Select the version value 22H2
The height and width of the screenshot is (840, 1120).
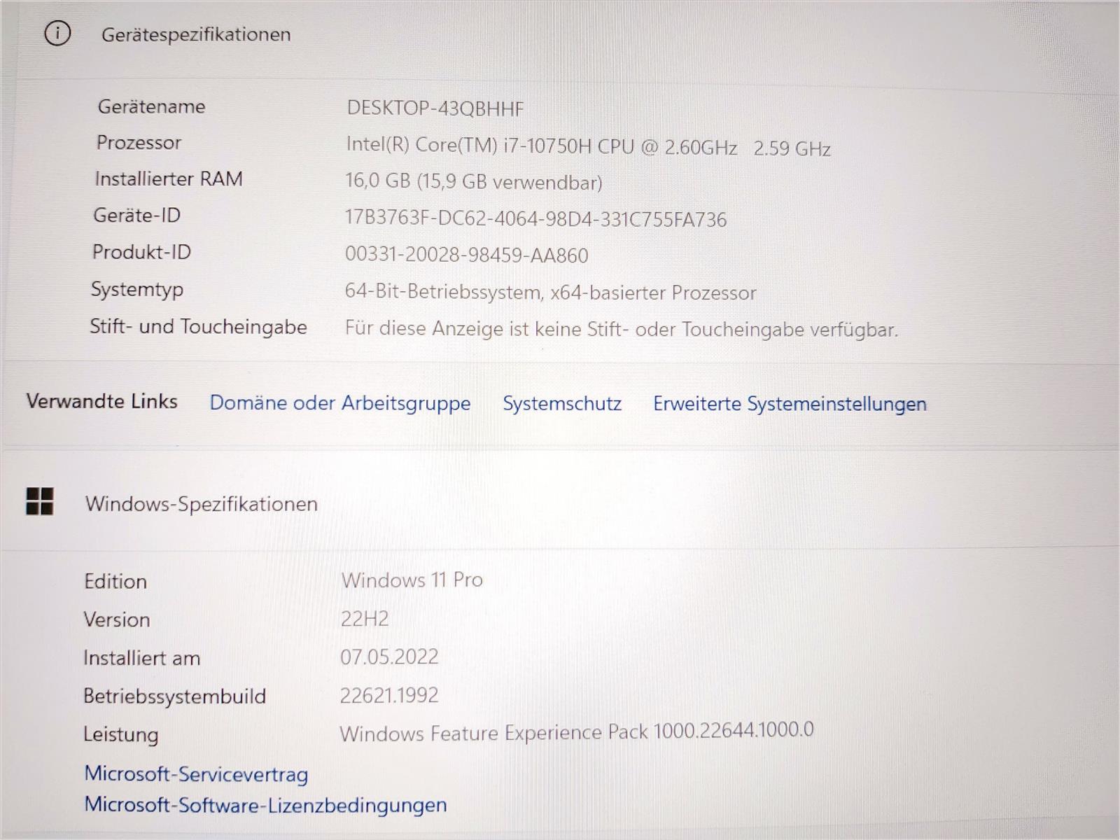coord(364,618)
